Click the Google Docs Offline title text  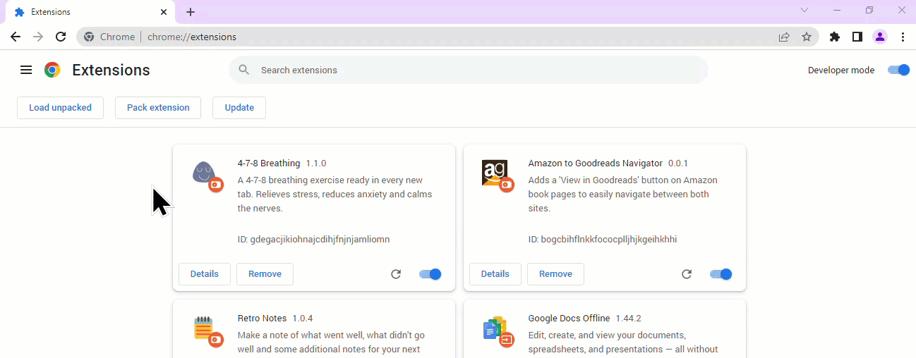point(569,319)
